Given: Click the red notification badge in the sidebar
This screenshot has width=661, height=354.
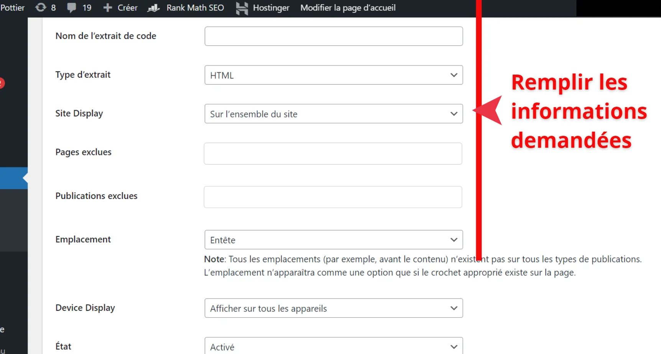Looking at the screenshot, I should (x=2, y=83).
